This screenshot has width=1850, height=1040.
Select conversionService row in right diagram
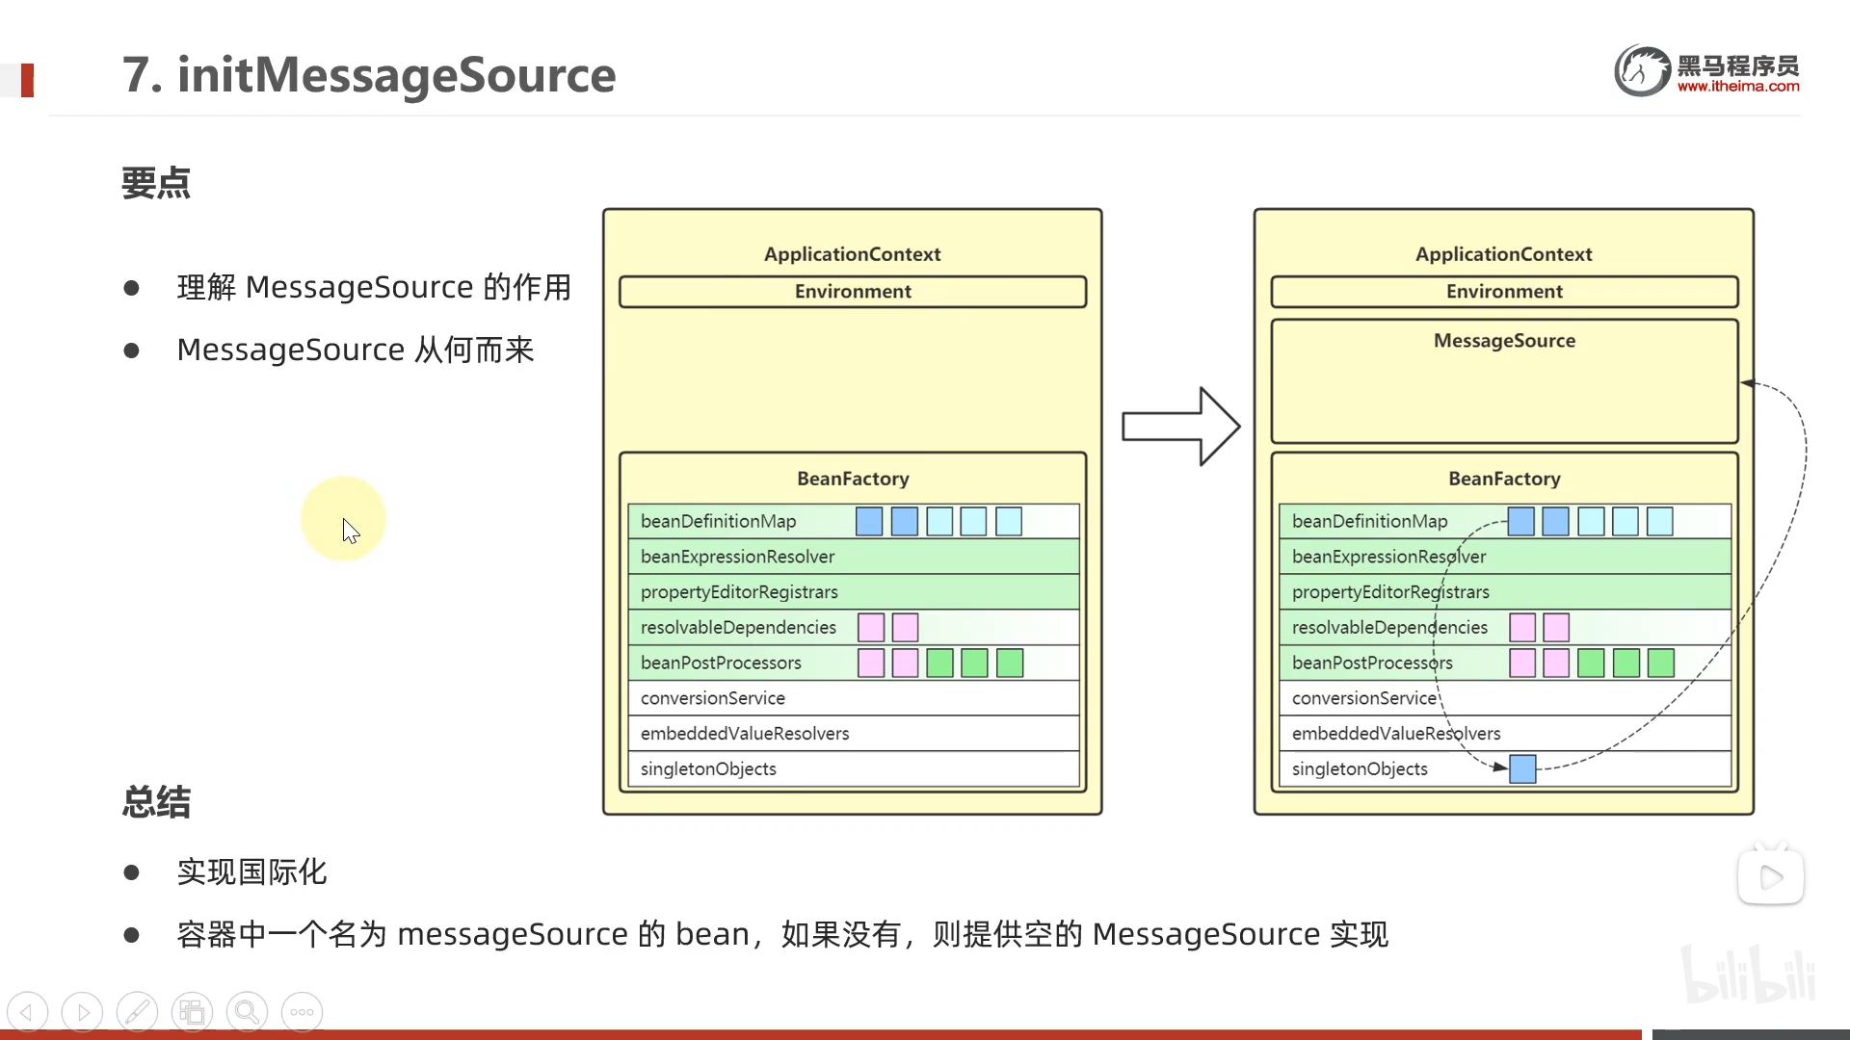pyautogui.click(x=1505, y=698)
